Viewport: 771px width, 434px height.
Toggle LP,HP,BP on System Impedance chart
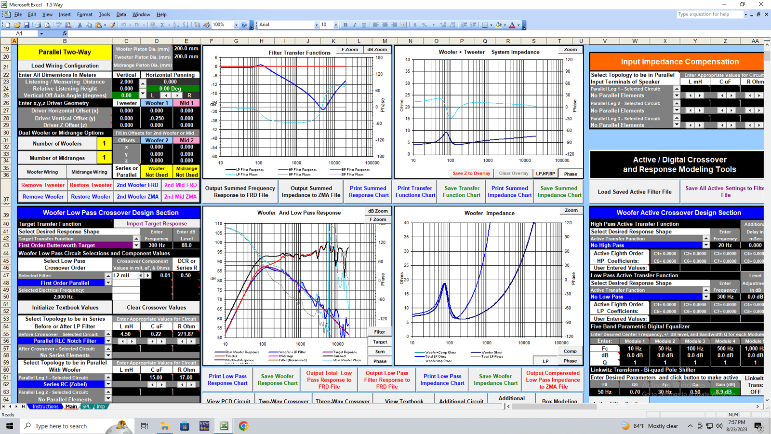[545, 174]
